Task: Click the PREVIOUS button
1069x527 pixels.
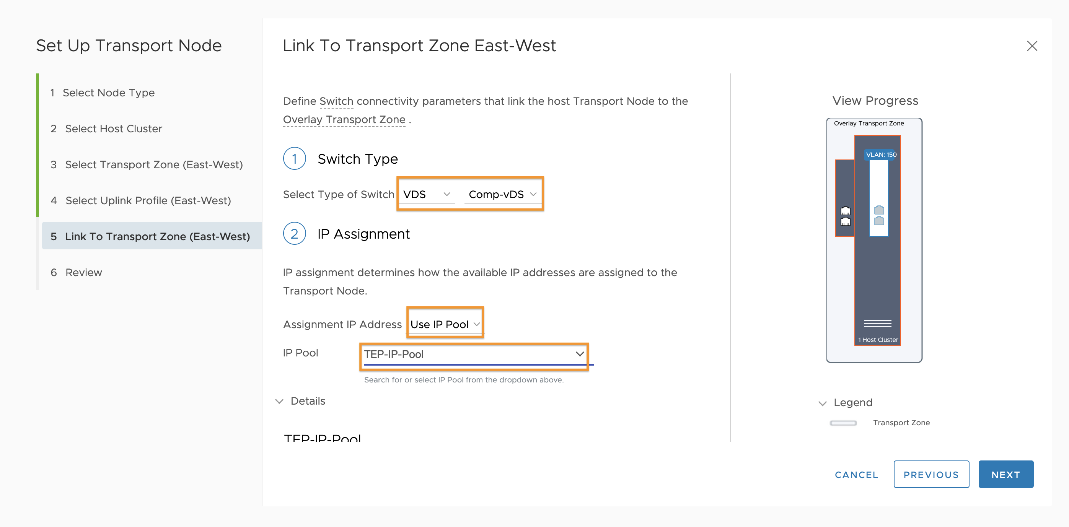Action: click(x=932, y=474)
